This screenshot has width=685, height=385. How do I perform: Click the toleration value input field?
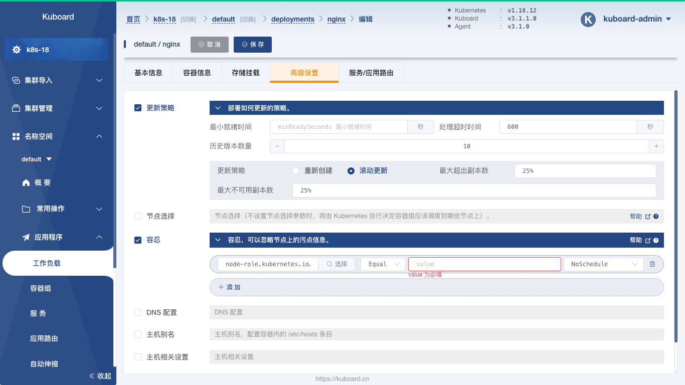pyautogui.click(x=484, y=264)
